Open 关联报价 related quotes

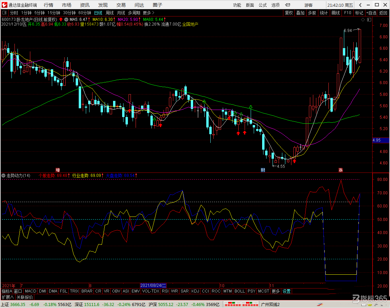pyautogui.click(x=25, y=297)
